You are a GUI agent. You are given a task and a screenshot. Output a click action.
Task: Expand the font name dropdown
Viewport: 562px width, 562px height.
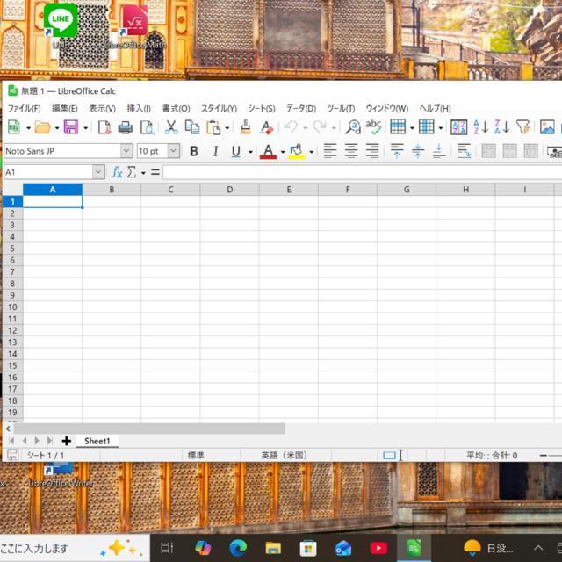[x=126, y=151]
